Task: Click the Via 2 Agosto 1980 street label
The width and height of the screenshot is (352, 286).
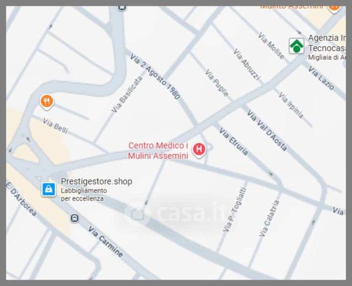Action: pos(155,76)
